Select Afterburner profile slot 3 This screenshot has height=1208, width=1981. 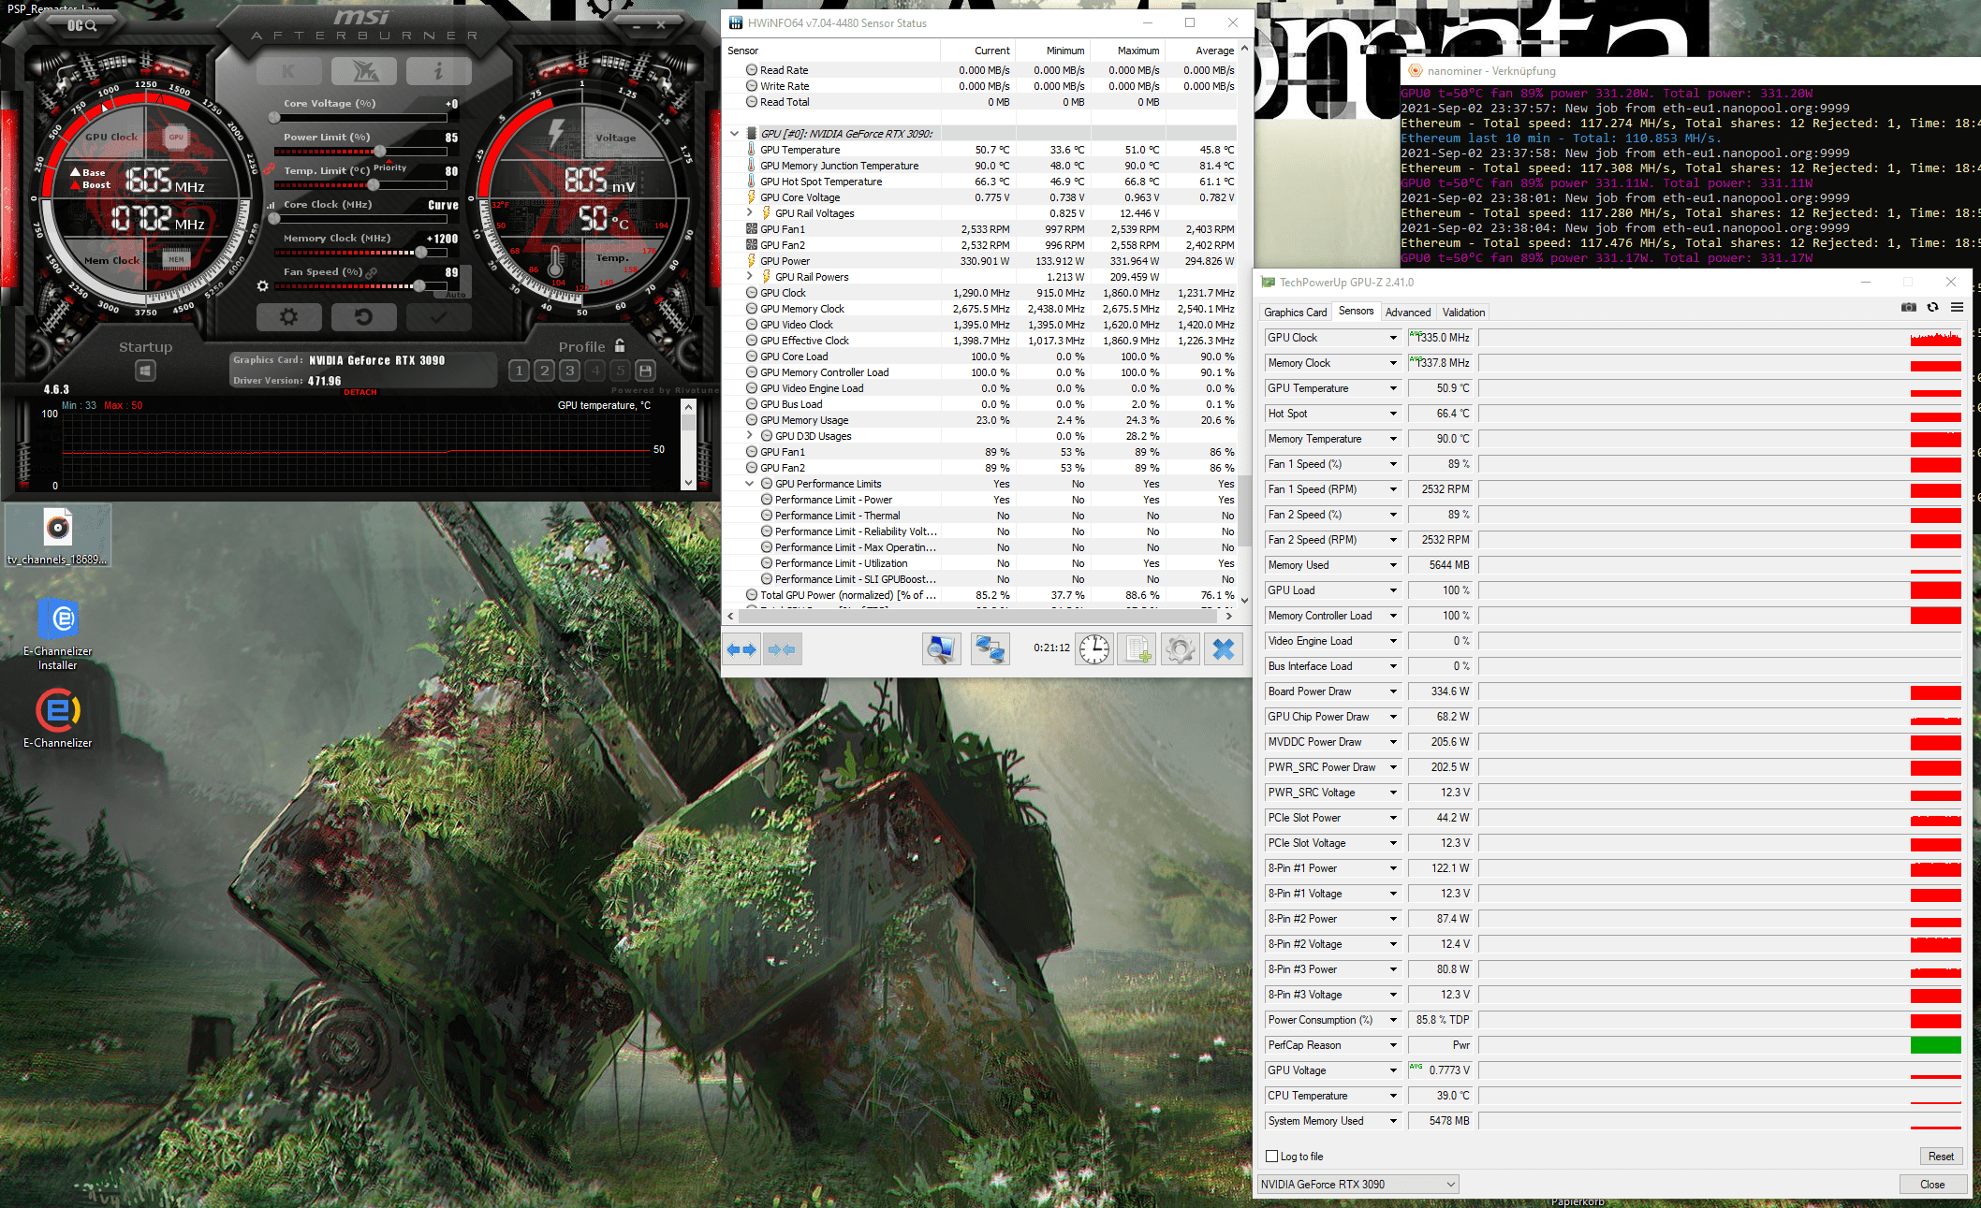point(569,371)
